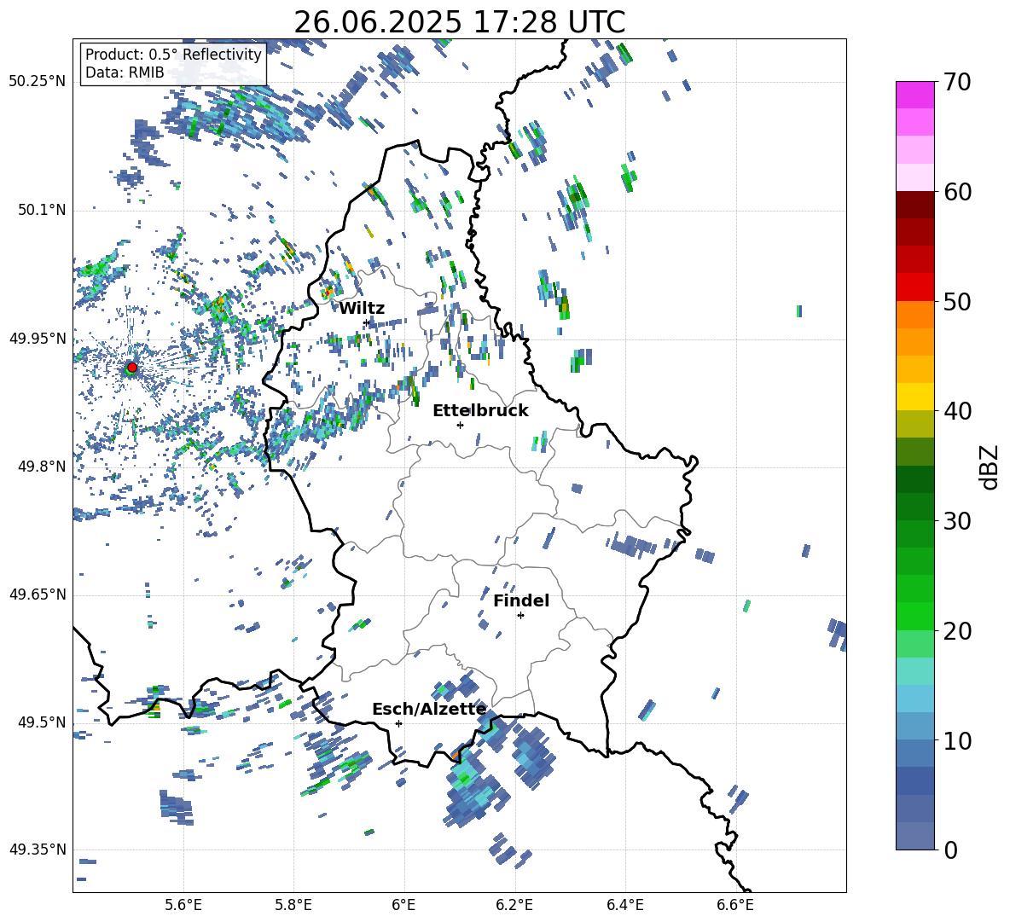Click the colorbar tick label 10

957,741
